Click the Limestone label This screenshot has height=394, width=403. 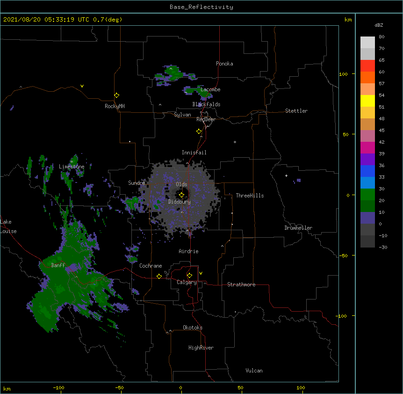72,167
